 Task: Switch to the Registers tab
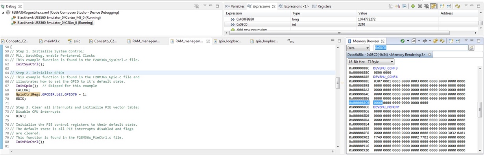pyautogui.click(x=321, y=6)
